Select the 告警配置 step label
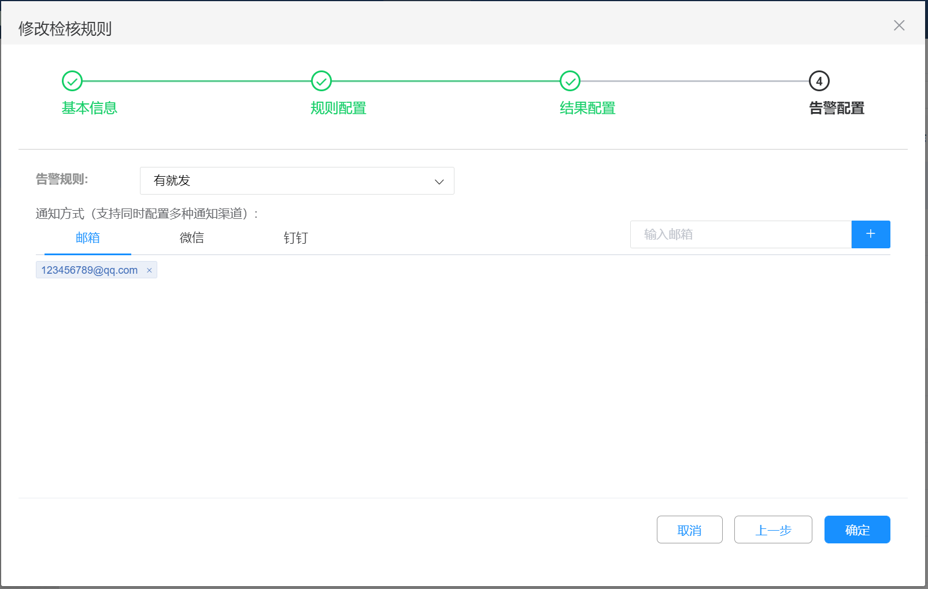 836,108
